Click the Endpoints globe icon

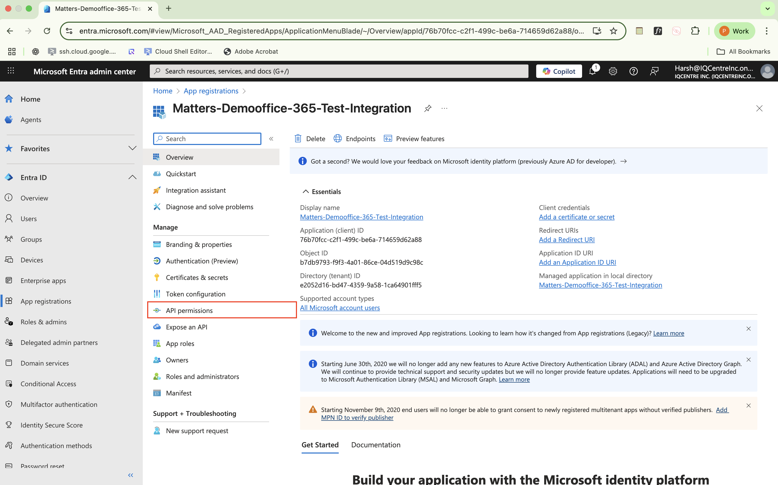point(338,138)
